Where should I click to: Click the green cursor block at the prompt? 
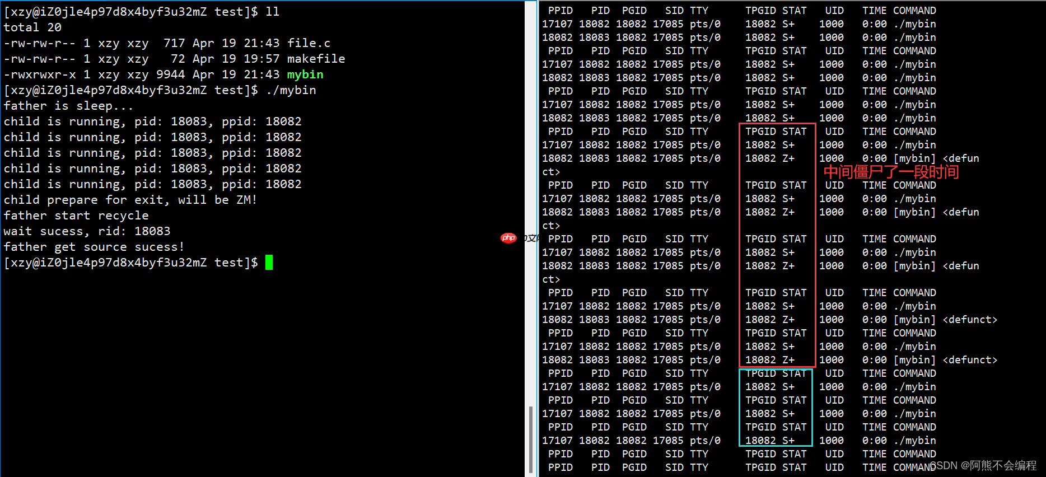pyautogui.click(x=269, y=263)
